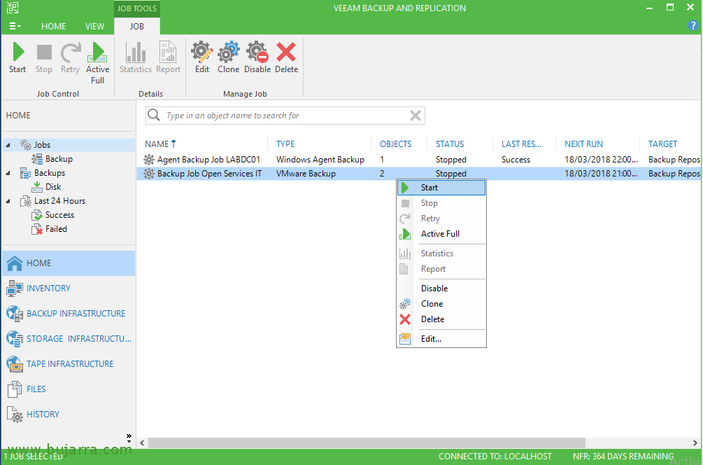Switch to the VIEW ribbon tab
This screenshot has width=703, height=465.
tap(94, 27)
